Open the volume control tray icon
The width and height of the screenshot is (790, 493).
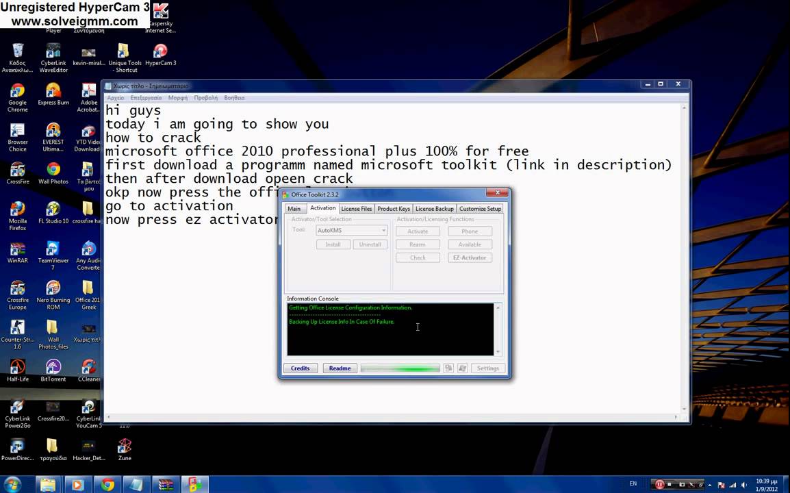(744, 484)
